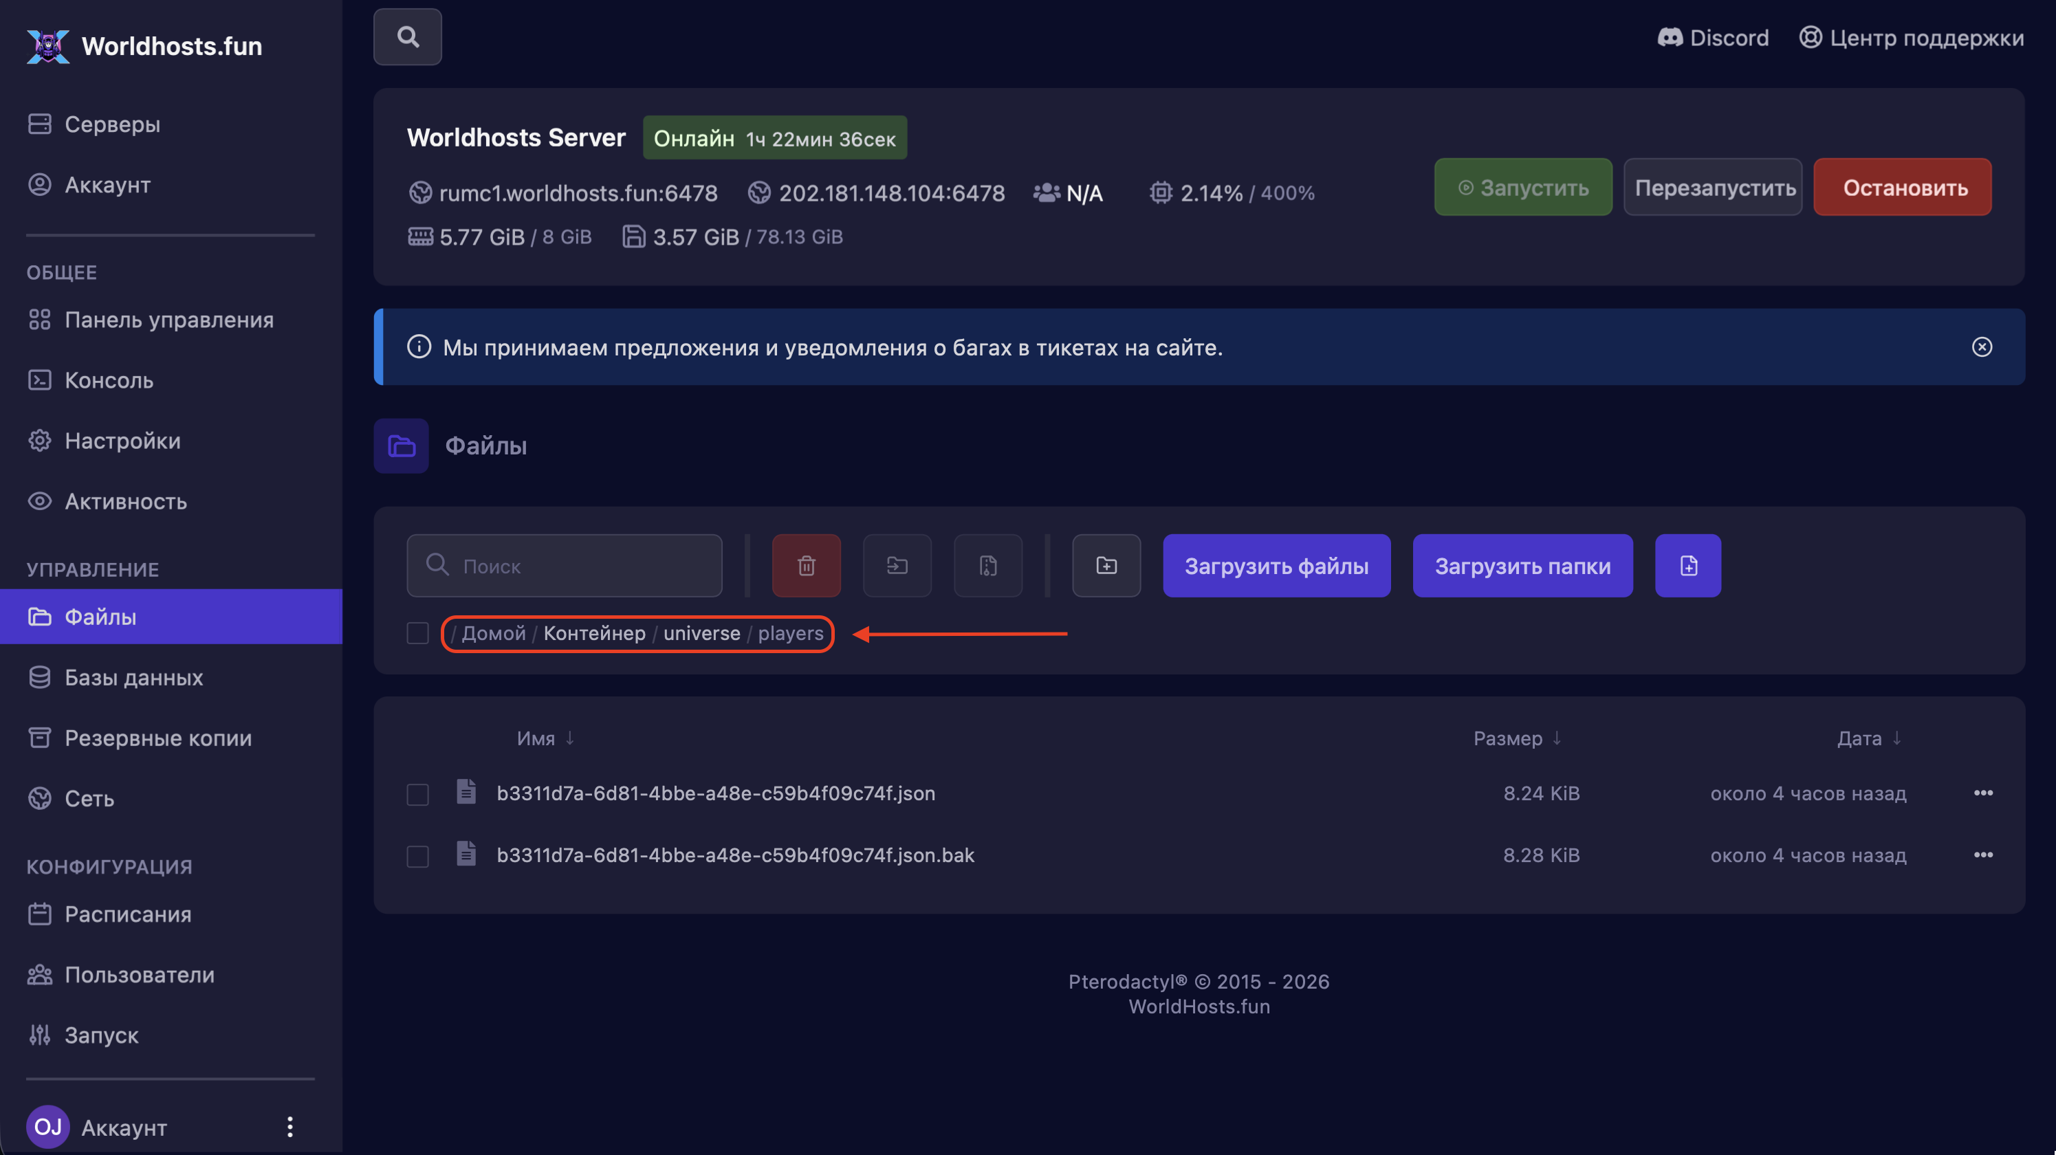Click the move files toolbar icon
Viewport: 2056px width, 1155px height.
click(897, 566)
